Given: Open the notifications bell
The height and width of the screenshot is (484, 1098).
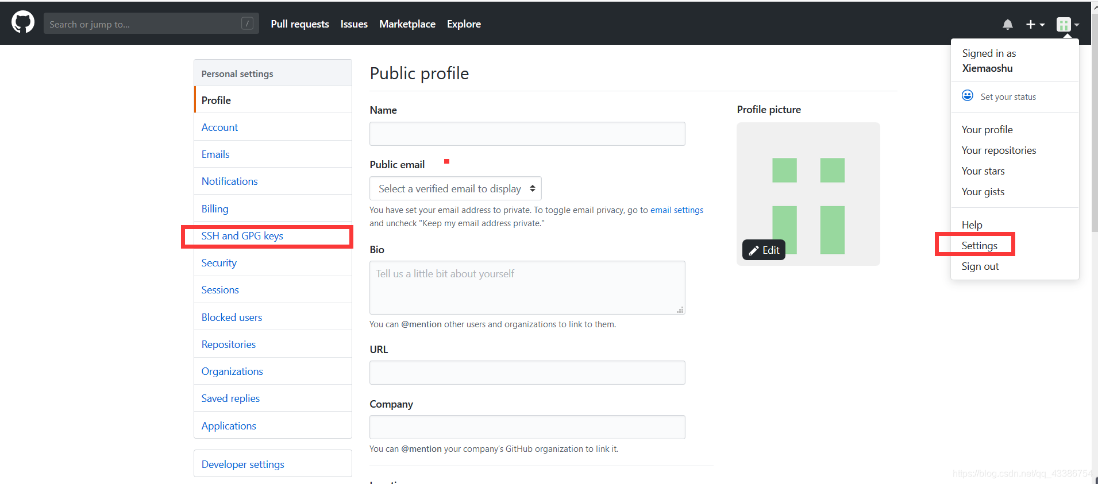Looking at the screenshot, I should tap(1008, 24).
